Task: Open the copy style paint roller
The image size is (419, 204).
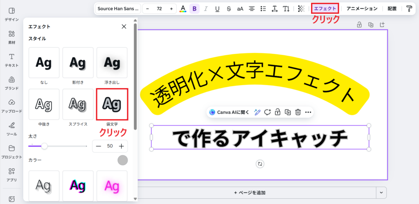Action: tap(409, 8)
